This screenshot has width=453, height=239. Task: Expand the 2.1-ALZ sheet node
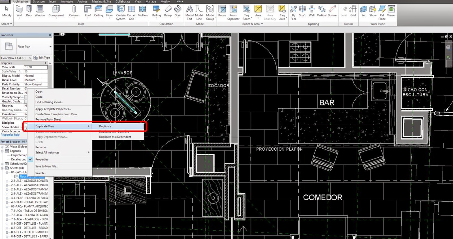(7, 181)
